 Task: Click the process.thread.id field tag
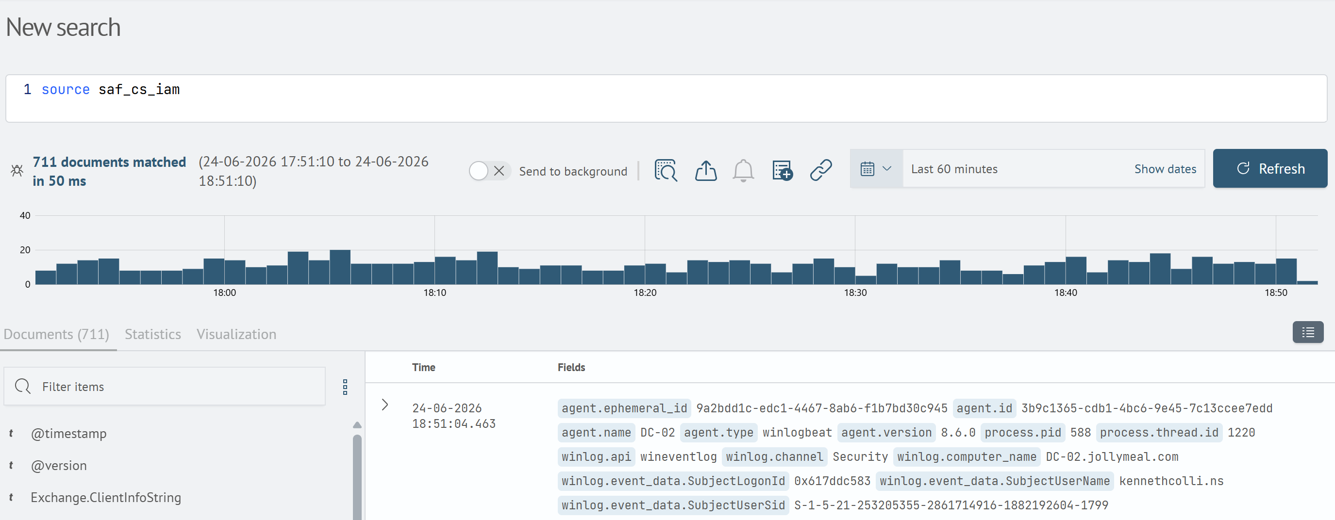1159,433
